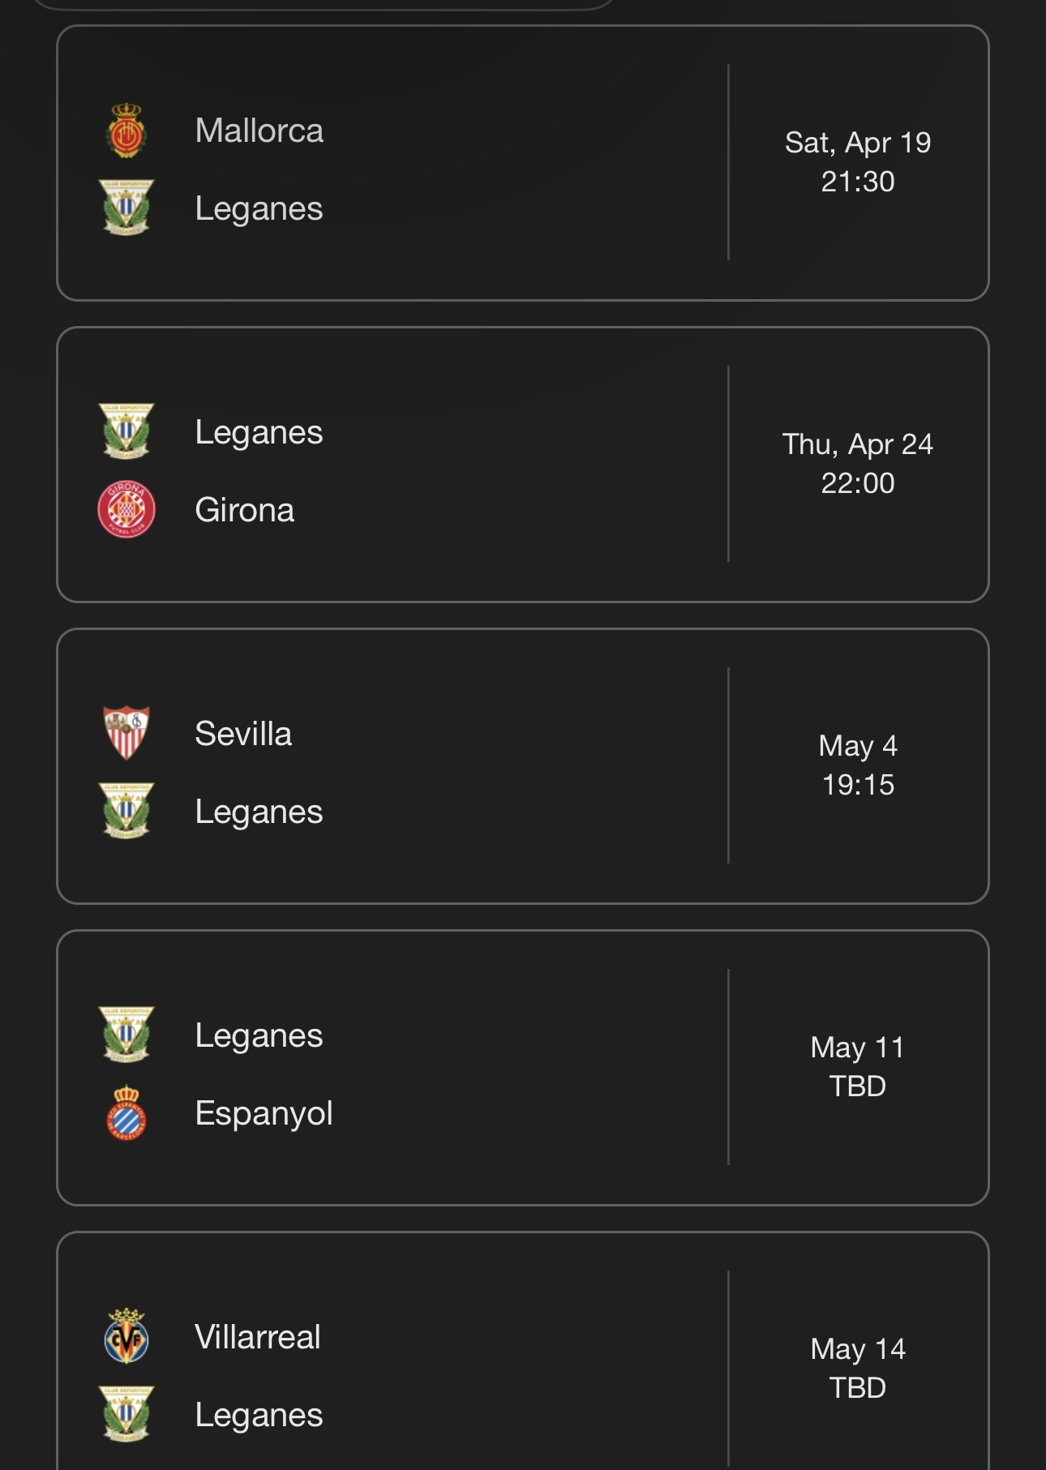Click the May 14 TBD match date
The width and height of the screenshot is (1046, 1470).
[x=858, y=1369]
